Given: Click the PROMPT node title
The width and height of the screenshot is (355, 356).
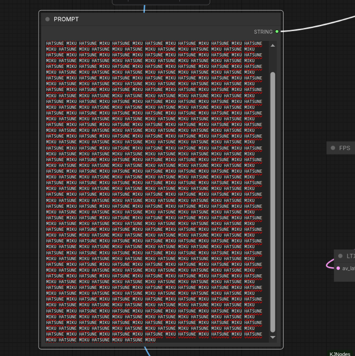Looking at the screenshot, I should (x=66, y=19).
